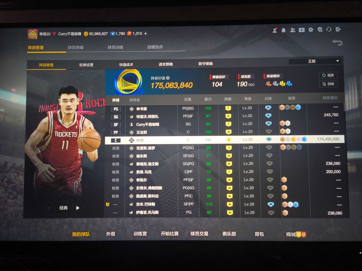This screenshot has width=362, height=271.
Task: Click the bronze 36 emblem in 克里斯.保罗 row
Action: (283, 147)
